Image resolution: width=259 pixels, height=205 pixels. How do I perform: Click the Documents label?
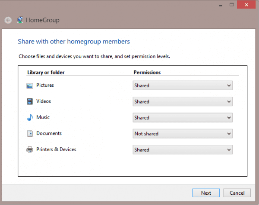(x=49, y=133)
